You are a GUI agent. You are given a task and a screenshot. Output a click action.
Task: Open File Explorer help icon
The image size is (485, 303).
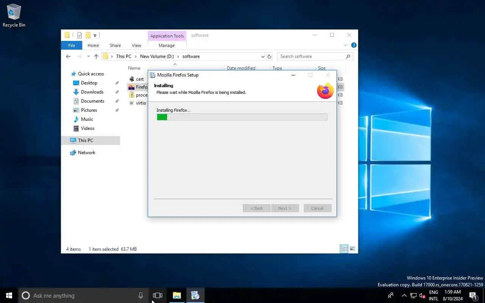(x=354, y=45)
